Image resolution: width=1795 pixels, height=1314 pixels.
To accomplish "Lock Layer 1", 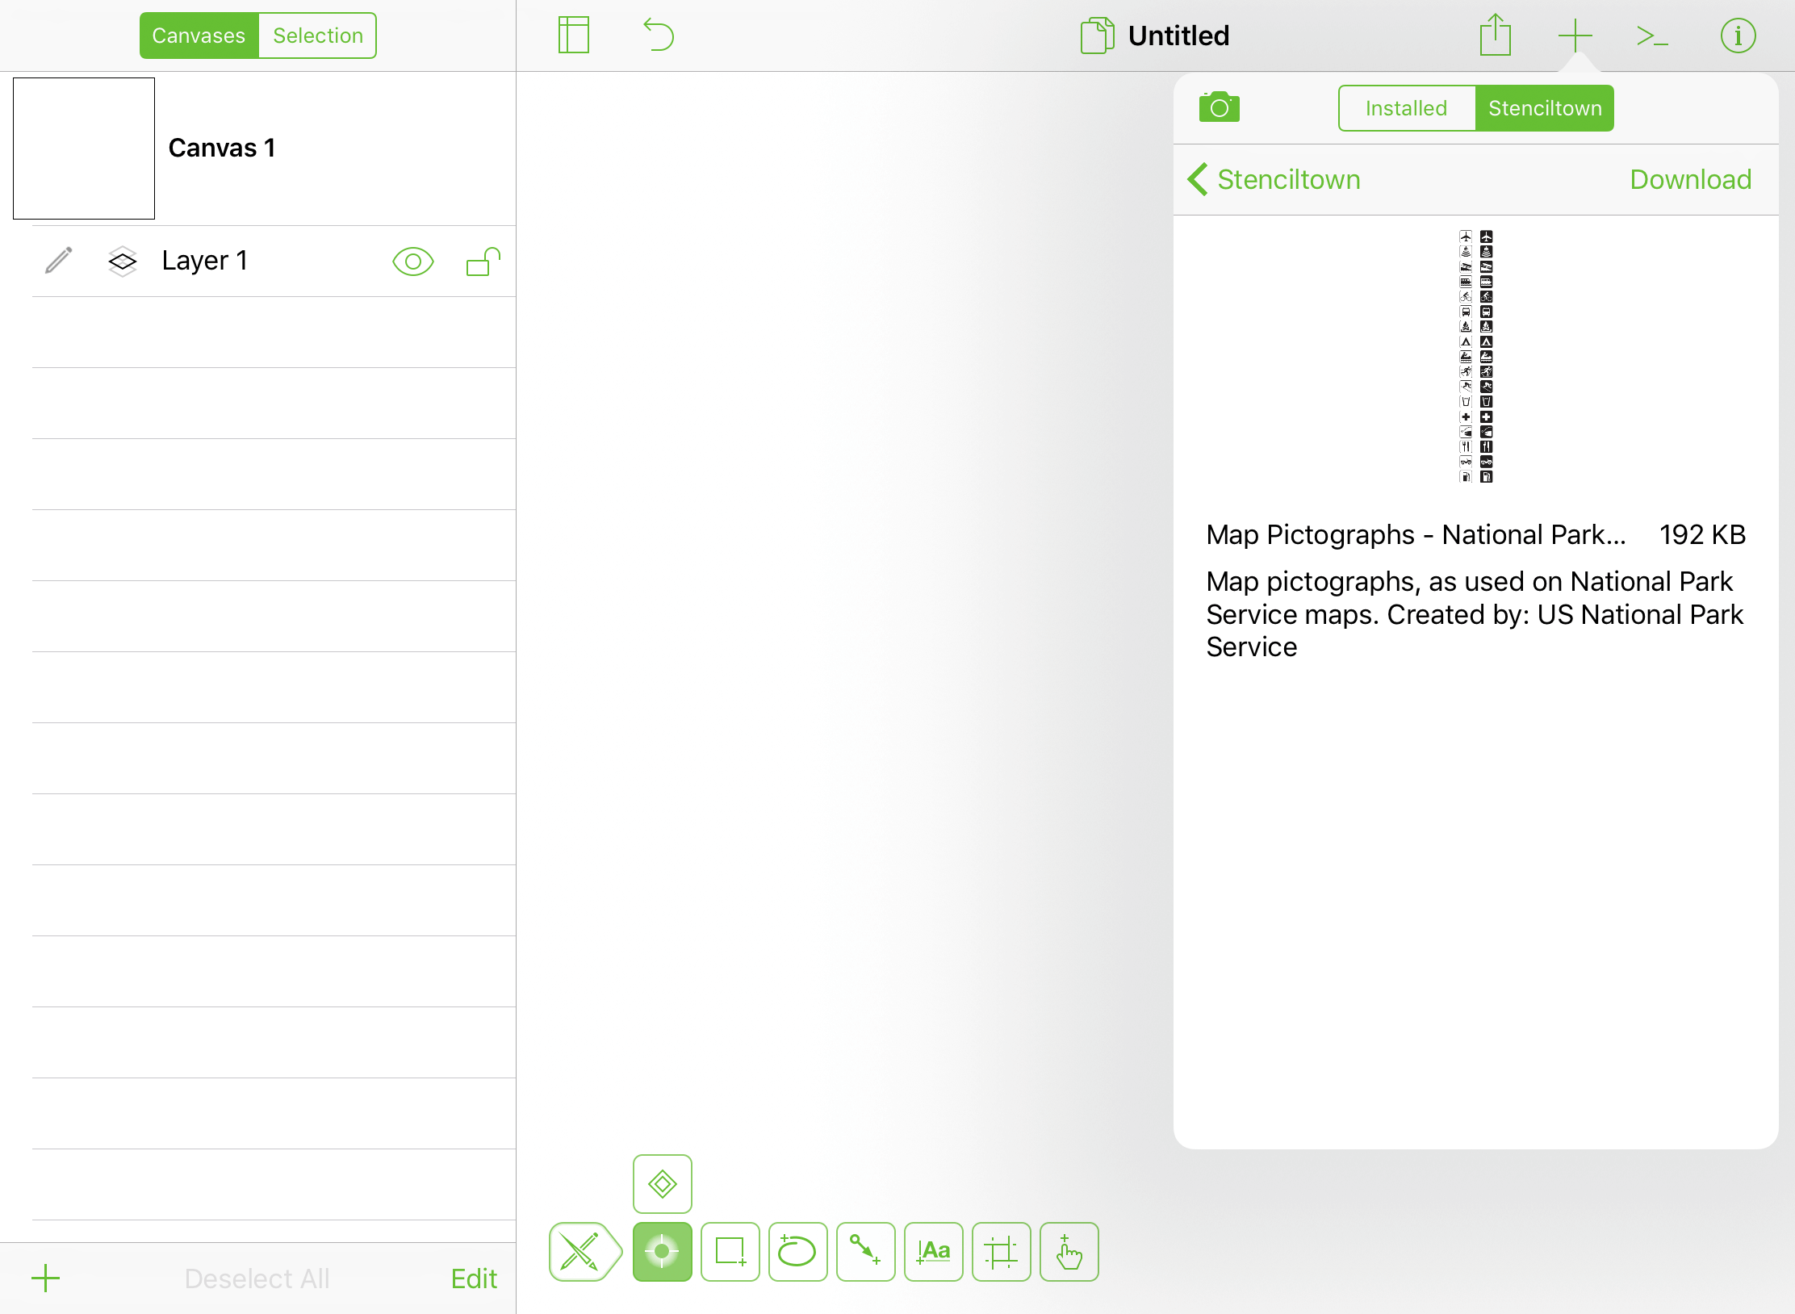I will (x=481, y=261).
